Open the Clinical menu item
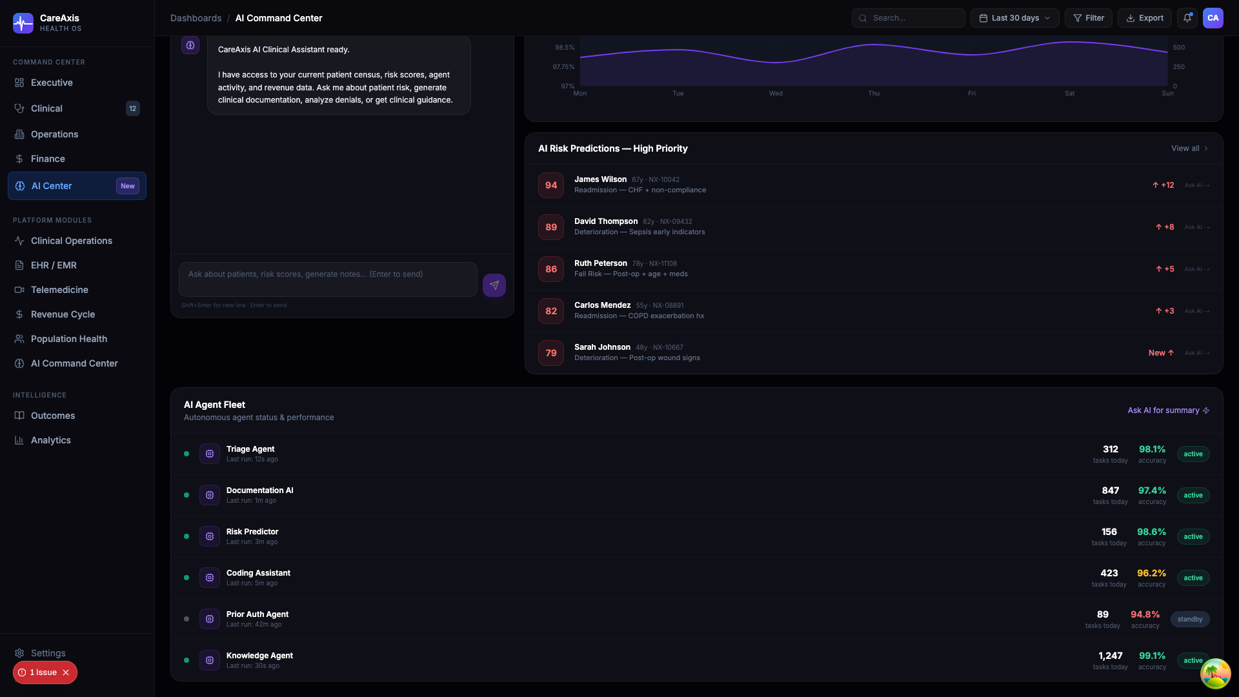The image size is (1239, 697). 77,108
